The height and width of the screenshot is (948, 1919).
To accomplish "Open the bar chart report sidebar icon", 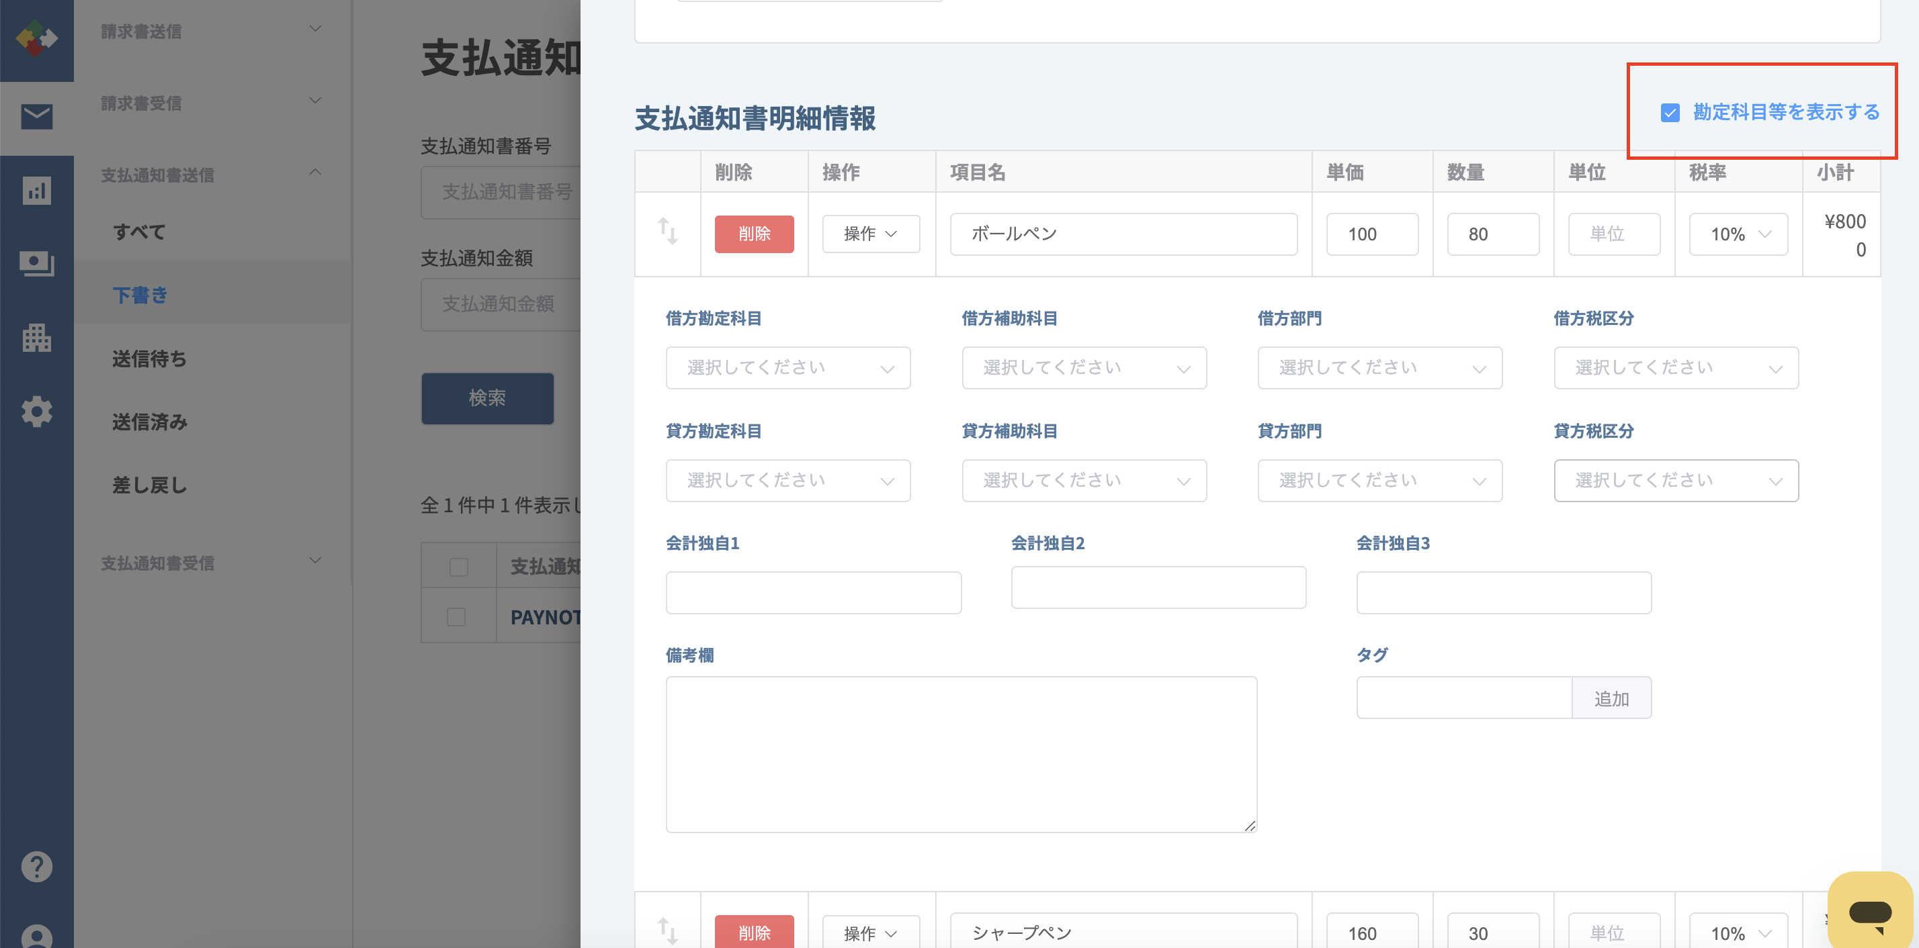I will click(x=36, y=191).
